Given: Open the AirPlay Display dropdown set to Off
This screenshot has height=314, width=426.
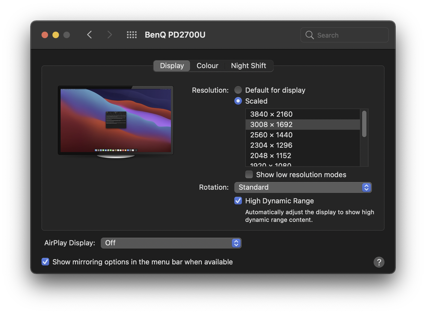Looking at the screenshot, I should (x=171, y=243).
